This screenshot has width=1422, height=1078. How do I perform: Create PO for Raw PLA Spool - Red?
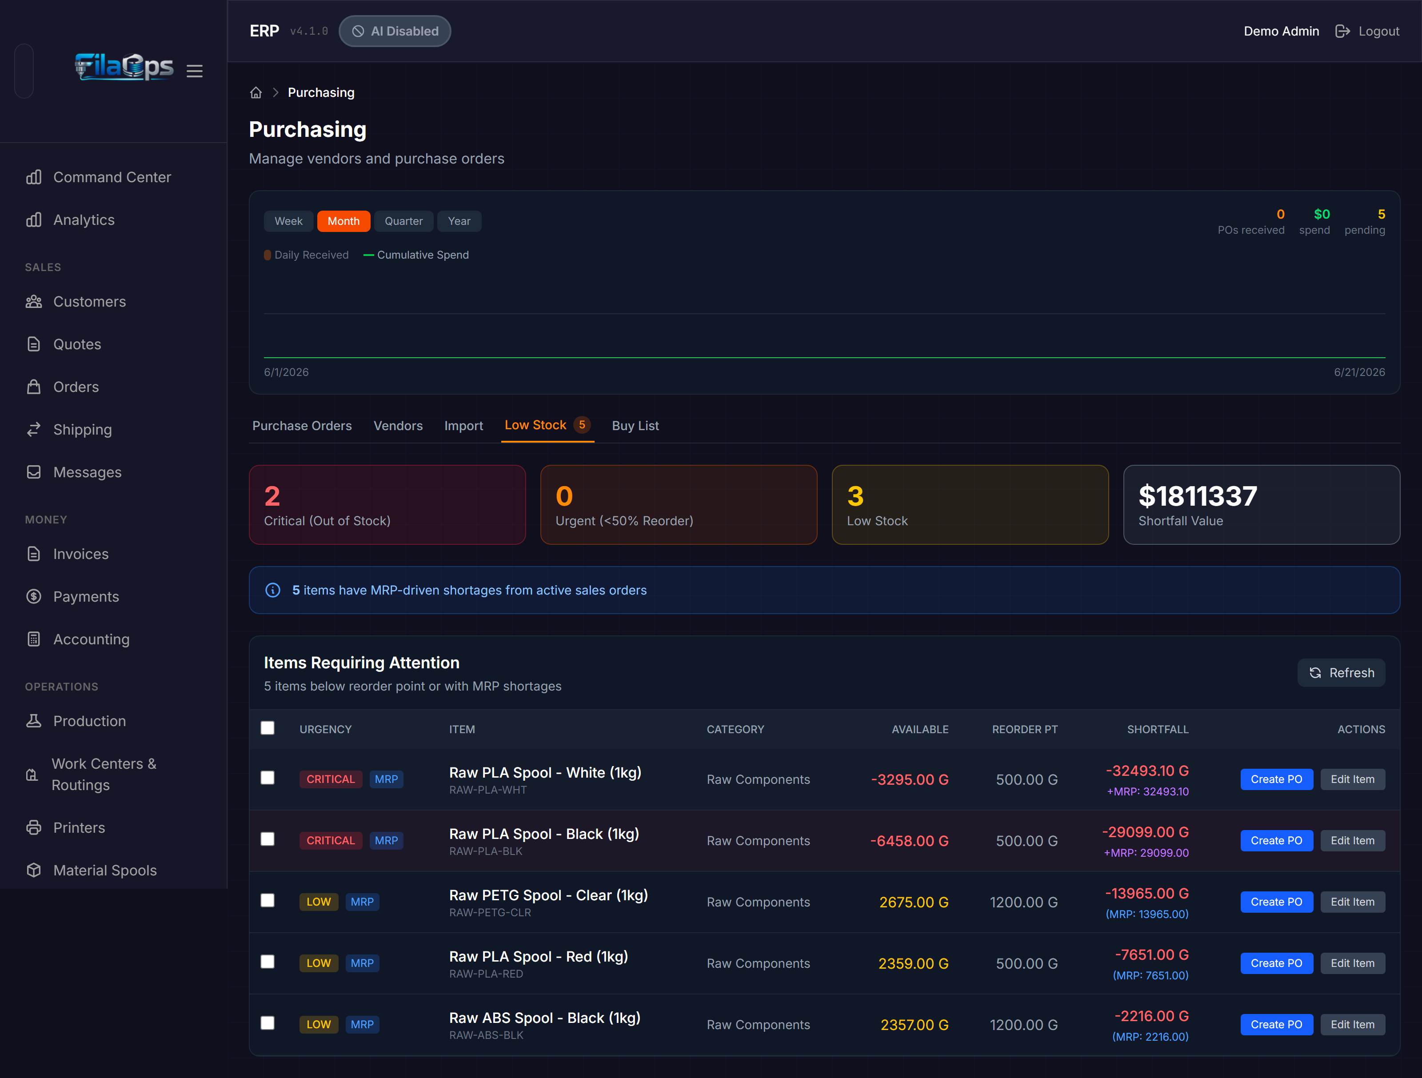(x=1277, y=963)
